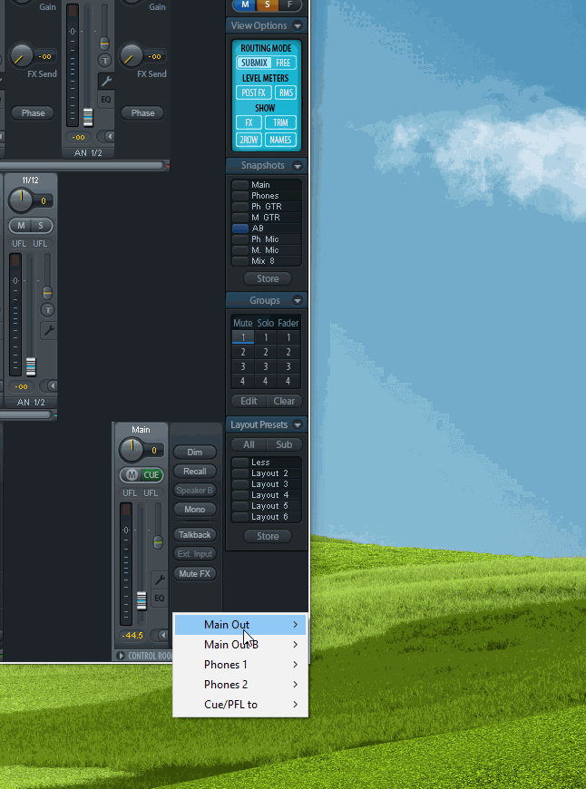The height and width of the screenshot is (789, 586).
Task: Select the Layout 4 preset
Action: pyautogui.click(x=267, y=495)
